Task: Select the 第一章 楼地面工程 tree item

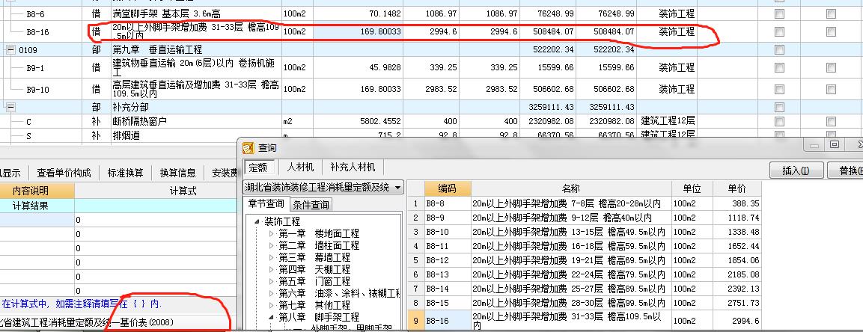Action: pos(319,233)
